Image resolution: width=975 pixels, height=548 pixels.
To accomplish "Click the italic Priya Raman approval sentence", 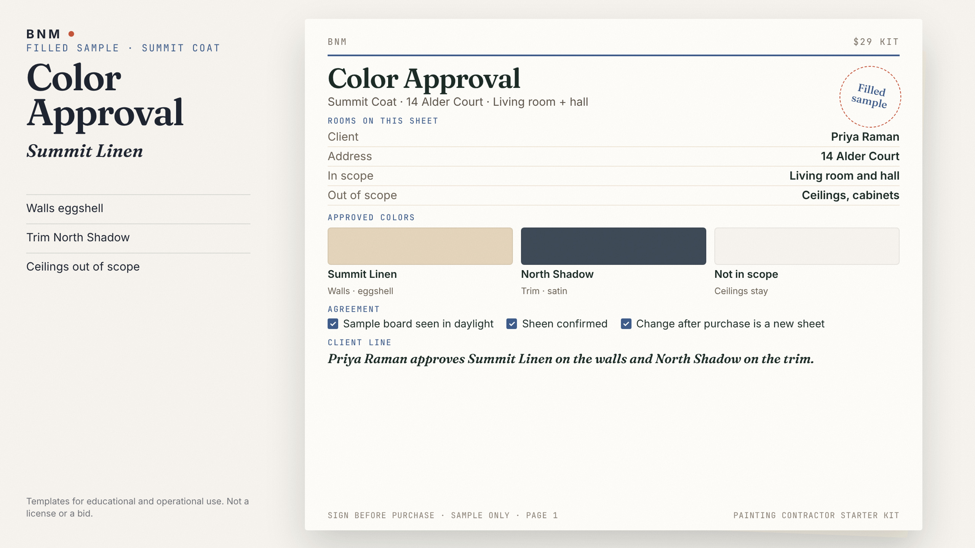I will coord(571,359).
